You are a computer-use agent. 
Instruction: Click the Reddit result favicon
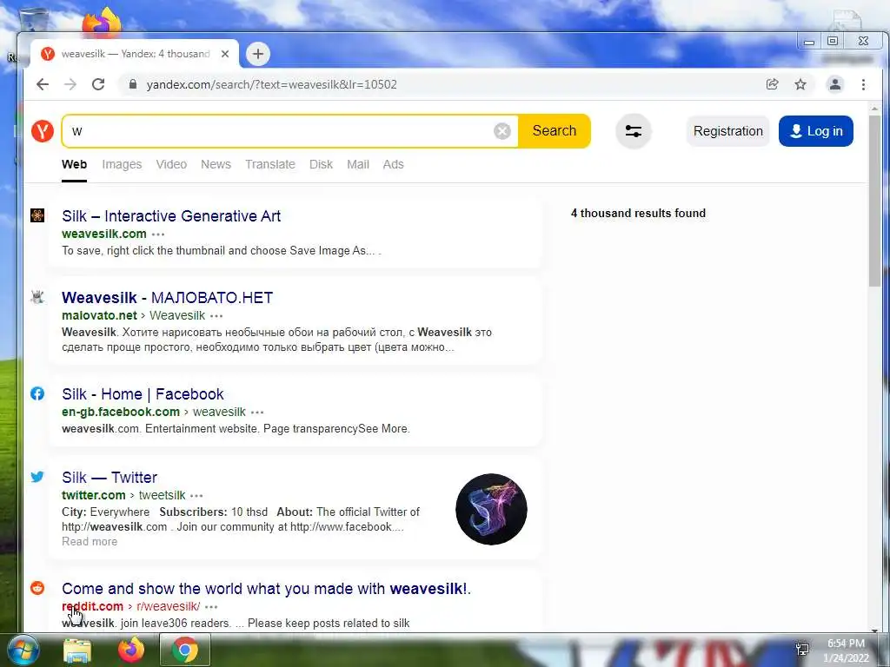(x=37, y=588)
